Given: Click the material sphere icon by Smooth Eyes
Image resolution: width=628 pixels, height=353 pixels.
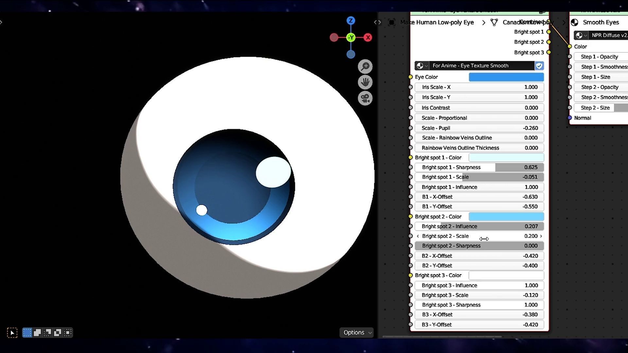Looking at the screenshot, I should coord(574,22).
